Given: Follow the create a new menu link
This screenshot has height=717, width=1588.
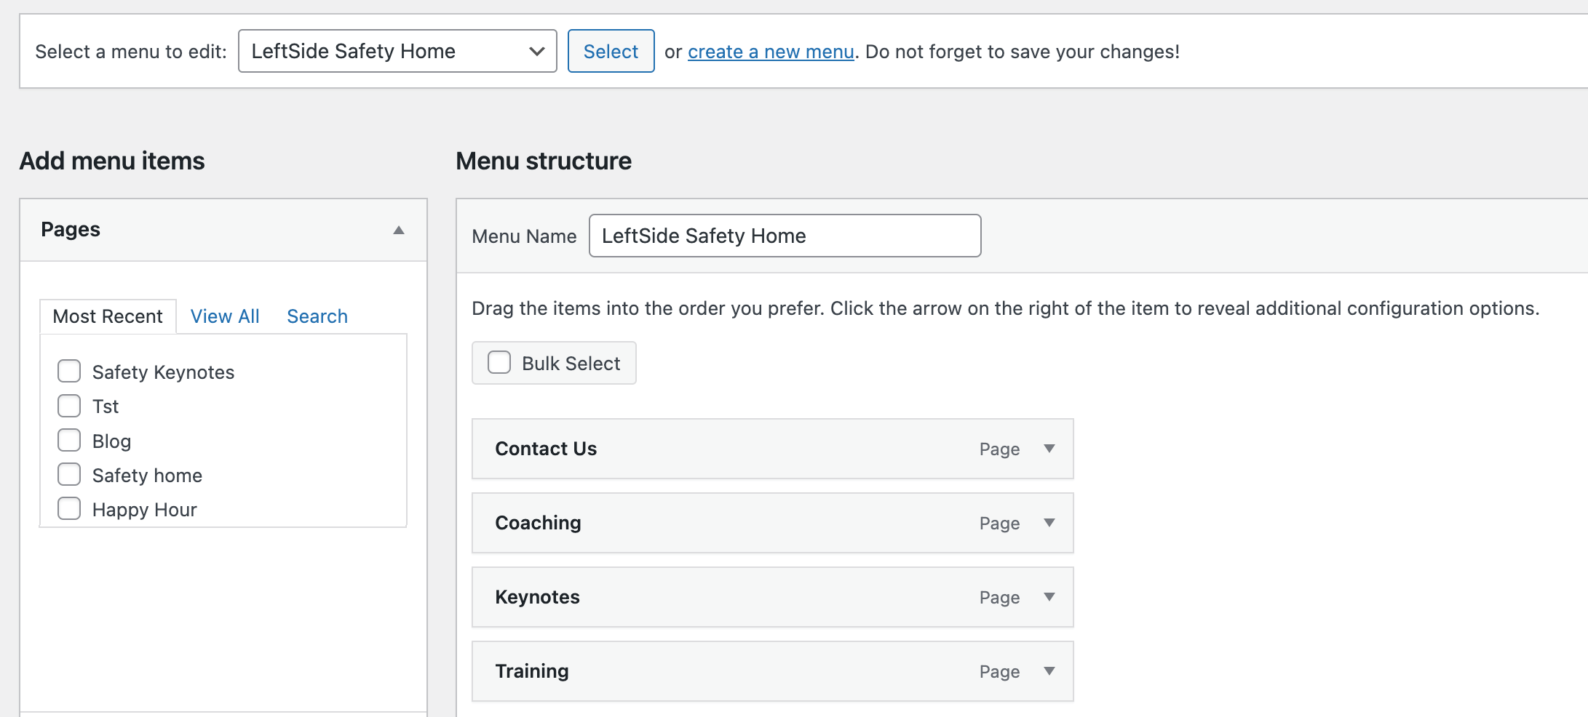Looking at the screenshot, I should point(771,52).
